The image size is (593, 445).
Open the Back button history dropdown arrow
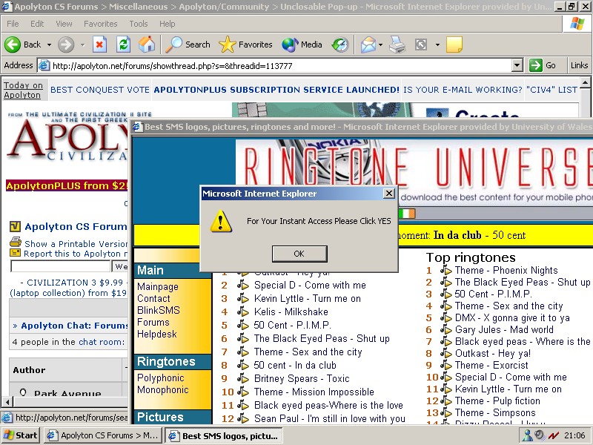click(50, 44)
